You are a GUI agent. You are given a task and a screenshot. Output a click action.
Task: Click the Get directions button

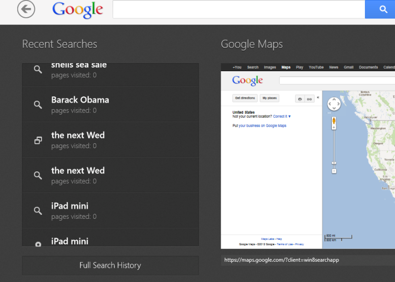tap(245, 98)
